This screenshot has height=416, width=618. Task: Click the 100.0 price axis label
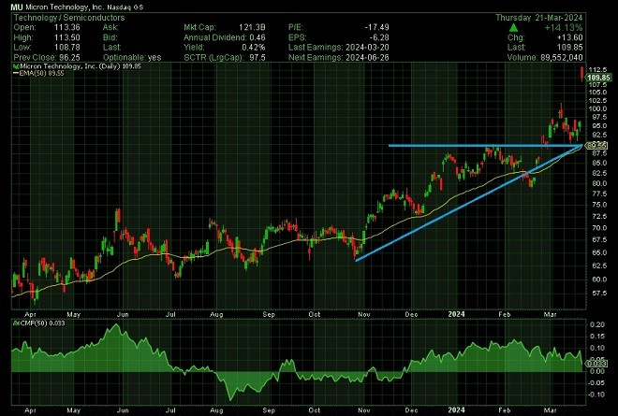tap(597, 109)
